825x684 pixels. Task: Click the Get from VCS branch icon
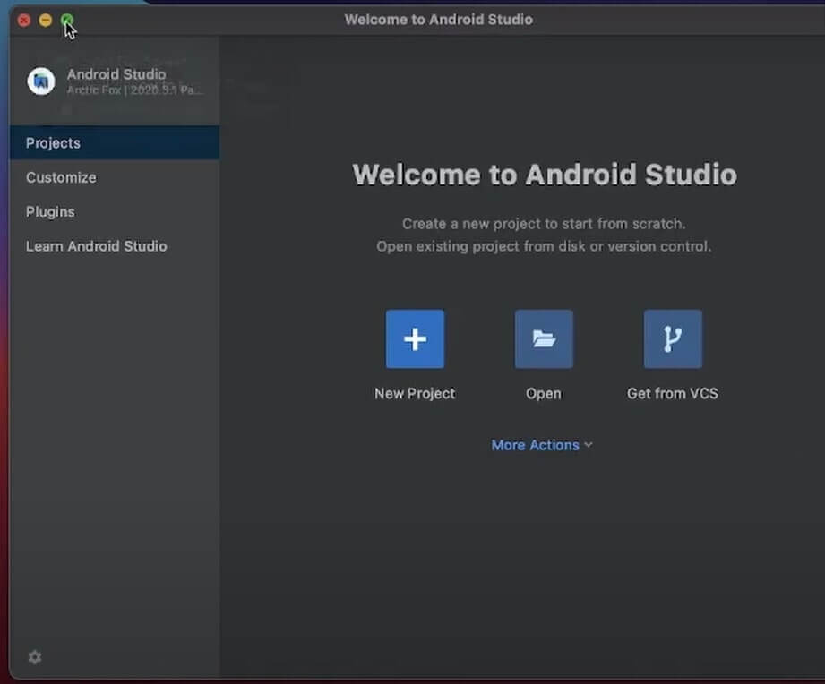[x=673, y=339]
